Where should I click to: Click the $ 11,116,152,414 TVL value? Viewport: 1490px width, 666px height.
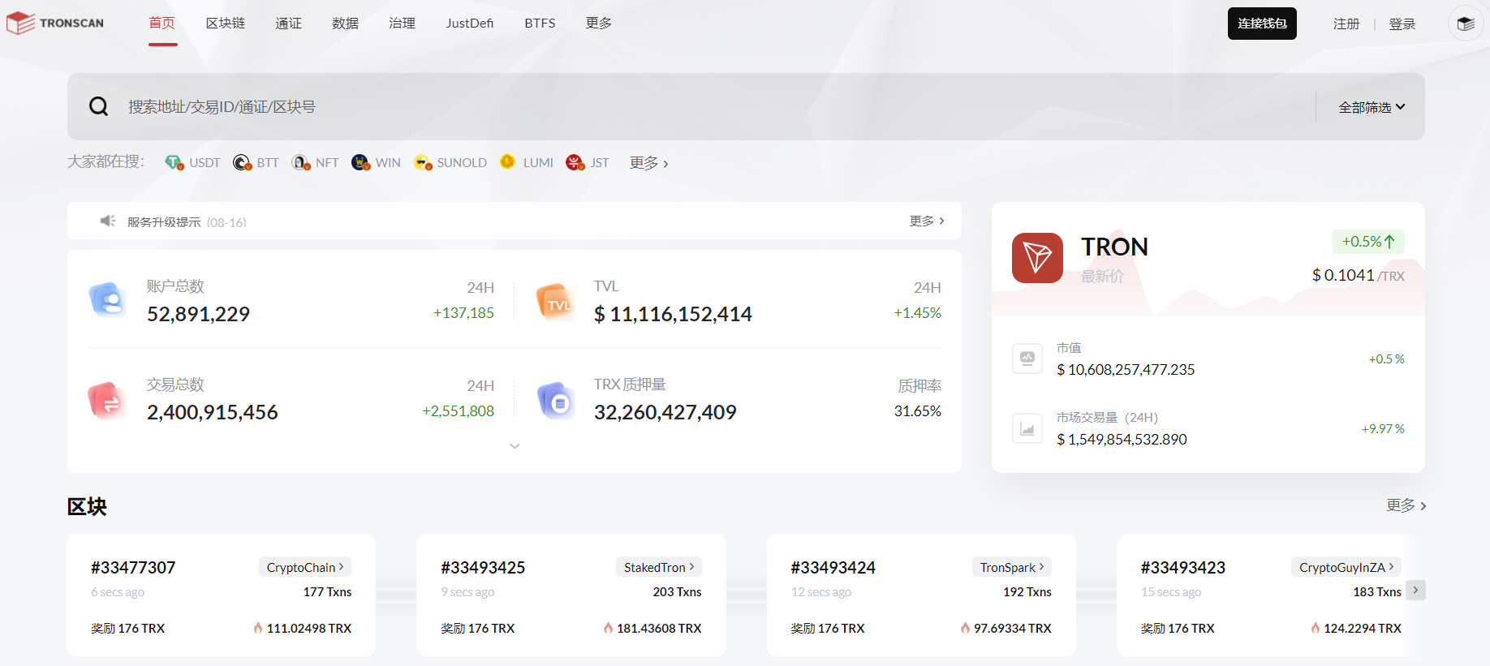[673, 314]
